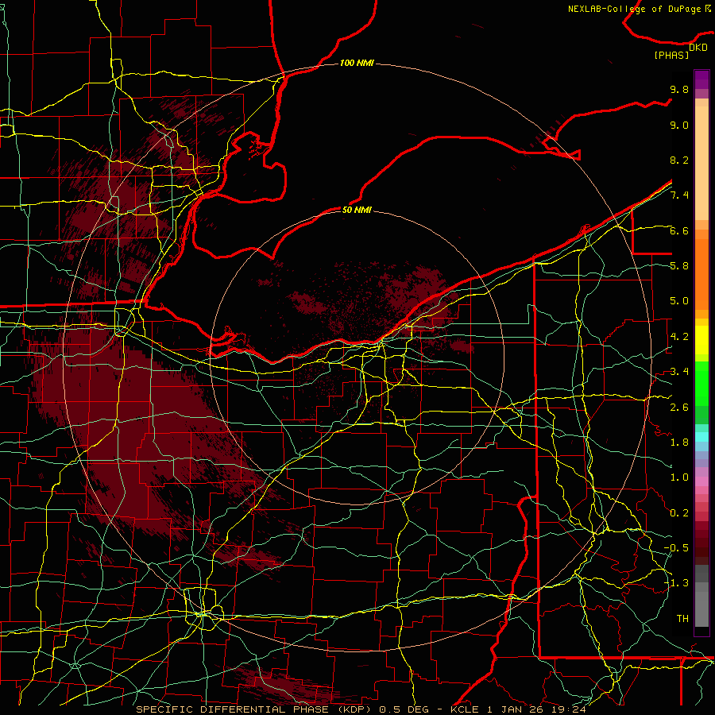Click the NEXLAB-College of DuPage credit text
715x715 pixels.
[634, 9]
